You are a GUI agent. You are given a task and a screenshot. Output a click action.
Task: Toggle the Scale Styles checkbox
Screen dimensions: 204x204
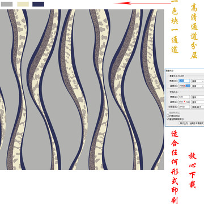click(x=168, y=113)
